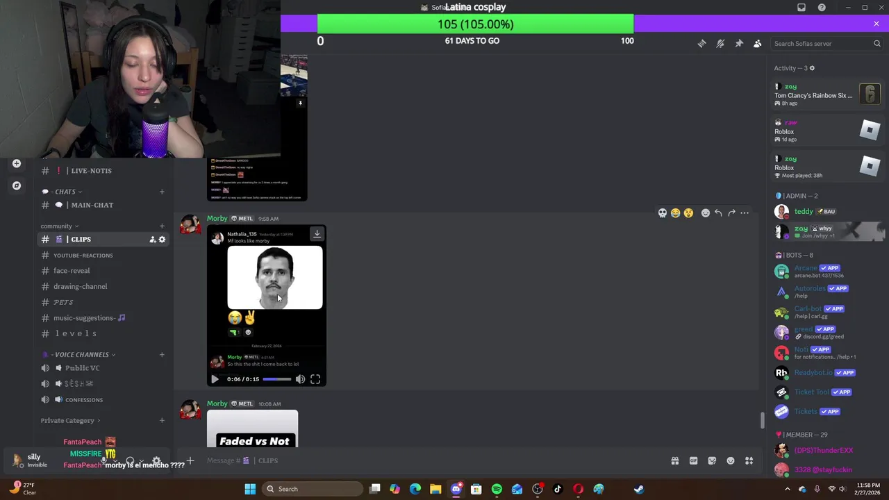889x500 pixels.
Task: Open attachment plus button in message box
Action: click(x=190, y=460)
